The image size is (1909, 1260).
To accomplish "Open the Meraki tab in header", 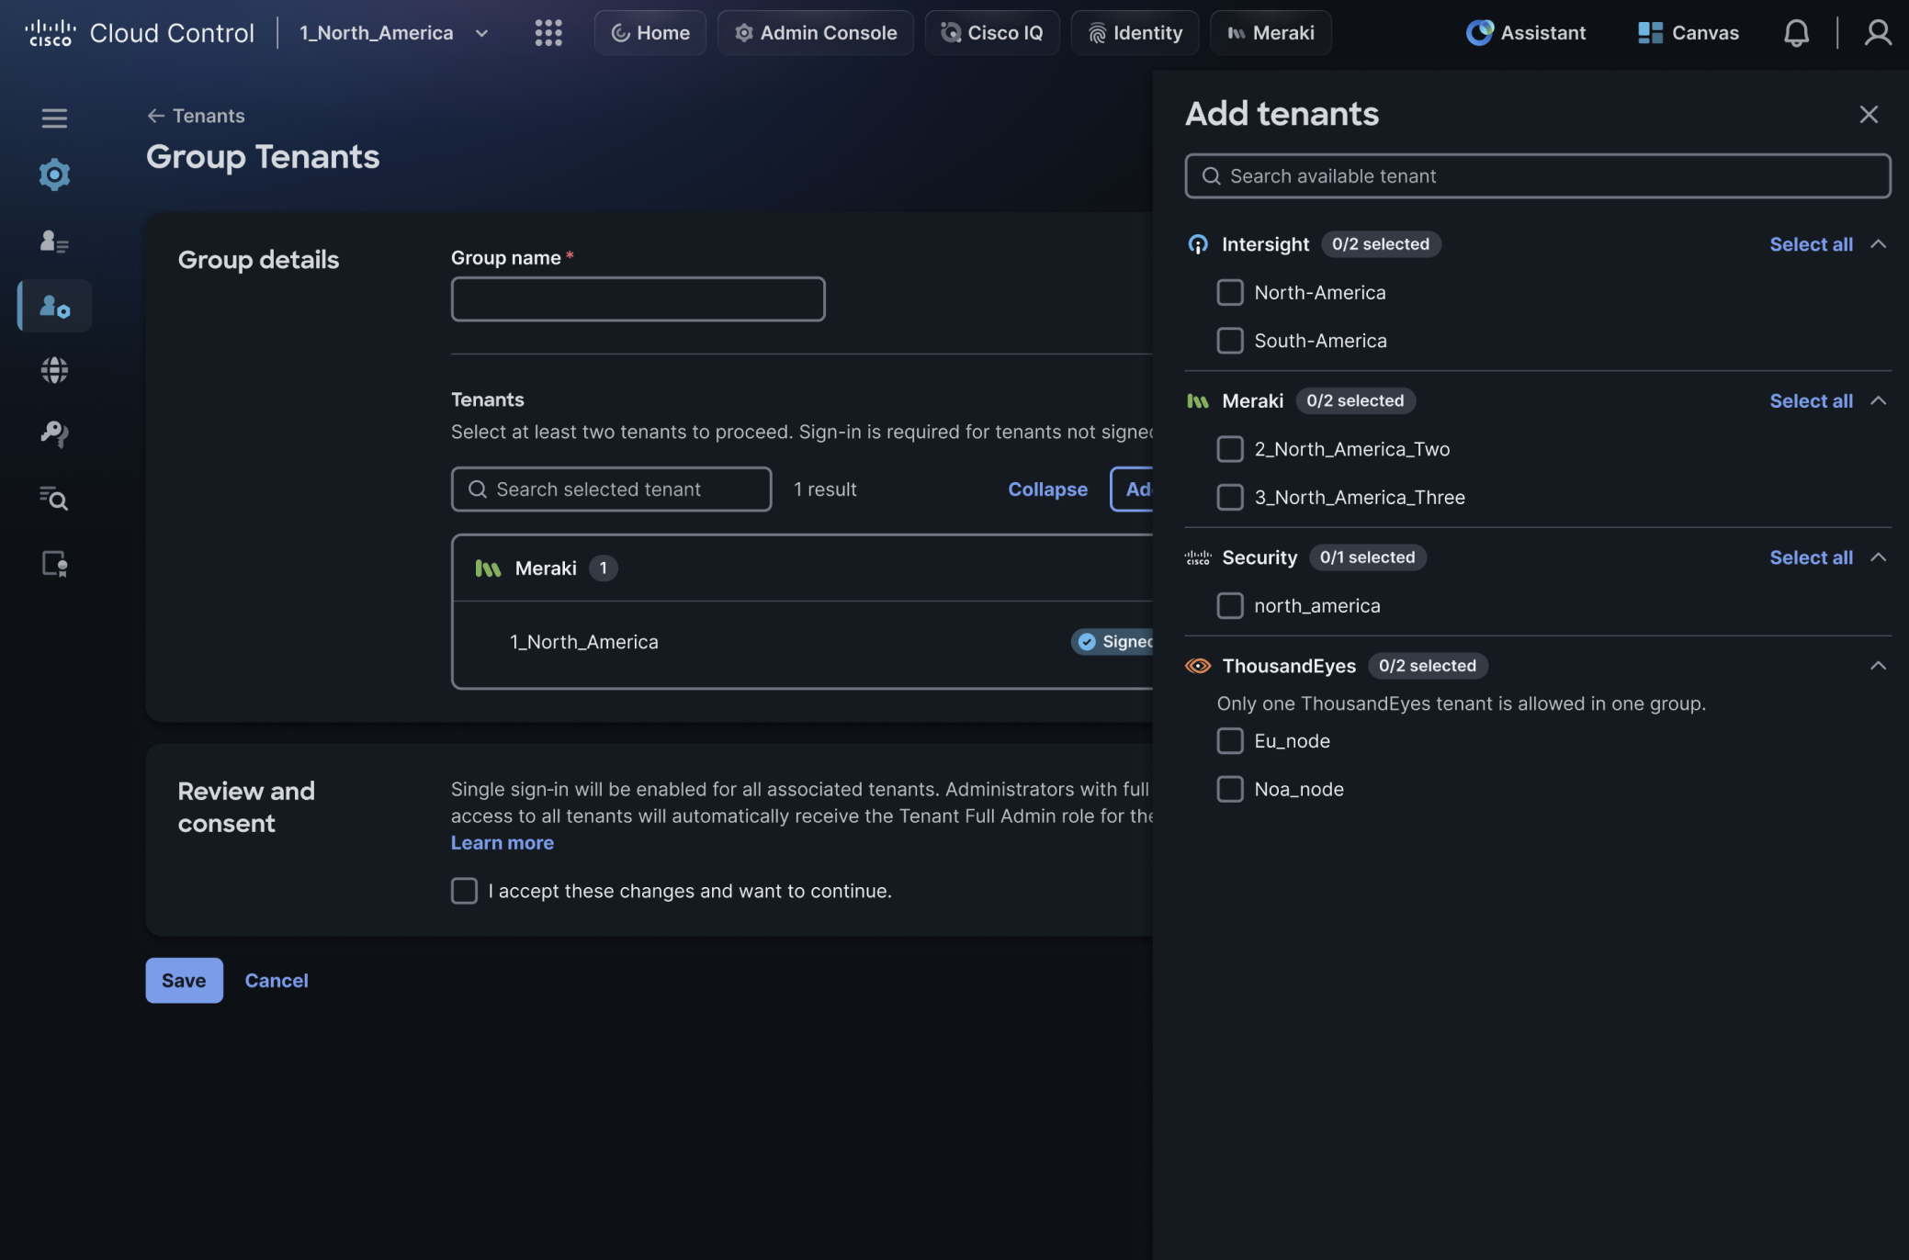I will pyautogui.click(x=1271, y=33).
